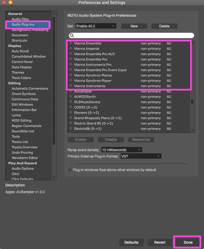Open Consolidated Window preferences
This screenshot has height=249, width=204.
29,57
